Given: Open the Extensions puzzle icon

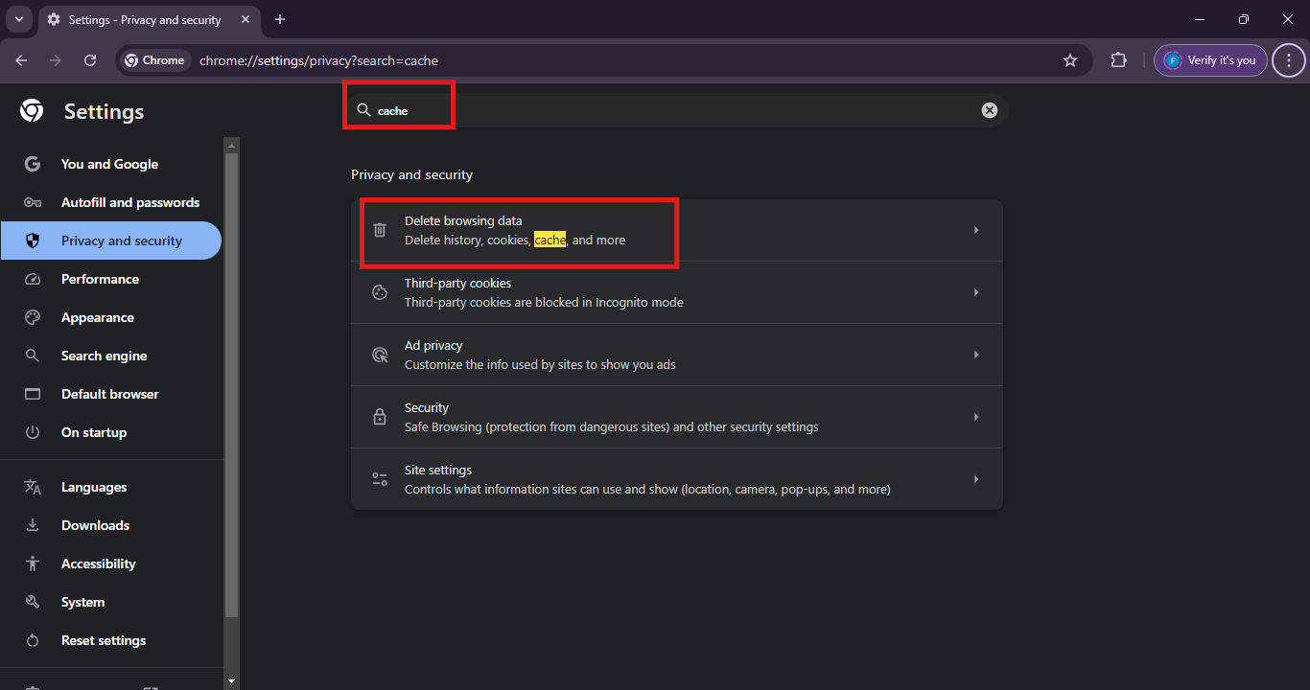Looking at the screenshot, I should click(x=1118, y=60).
